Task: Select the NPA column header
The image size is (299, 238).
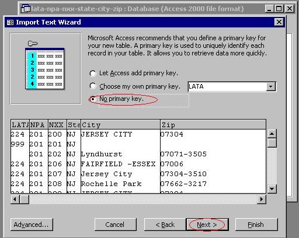Action: [x=39, y=125]
